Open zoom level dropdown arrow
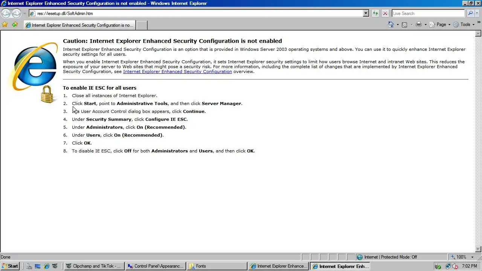 [x=472, y=257]
